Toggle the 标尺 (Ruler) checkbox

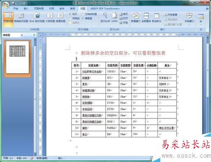(70, 14)
